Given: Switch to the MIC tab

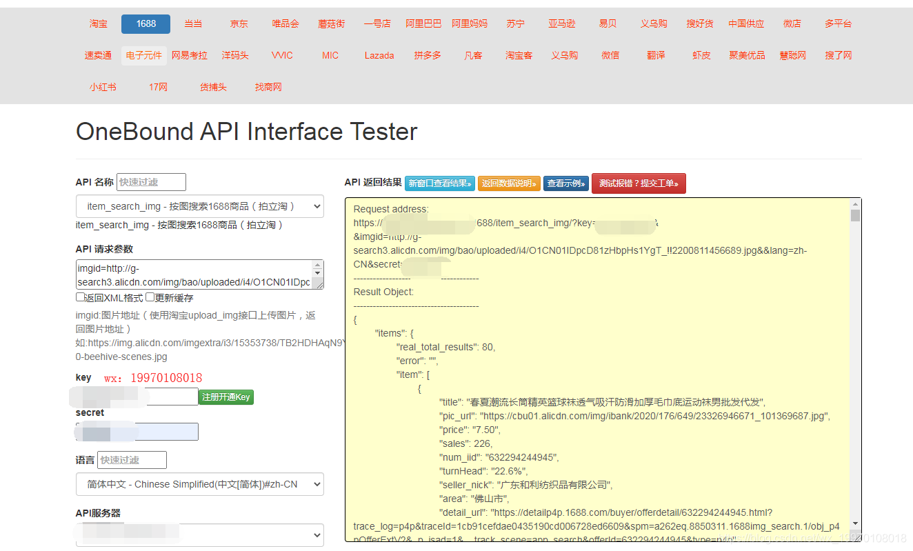Looking at the screenshot, I should click(x=330, y=55).
